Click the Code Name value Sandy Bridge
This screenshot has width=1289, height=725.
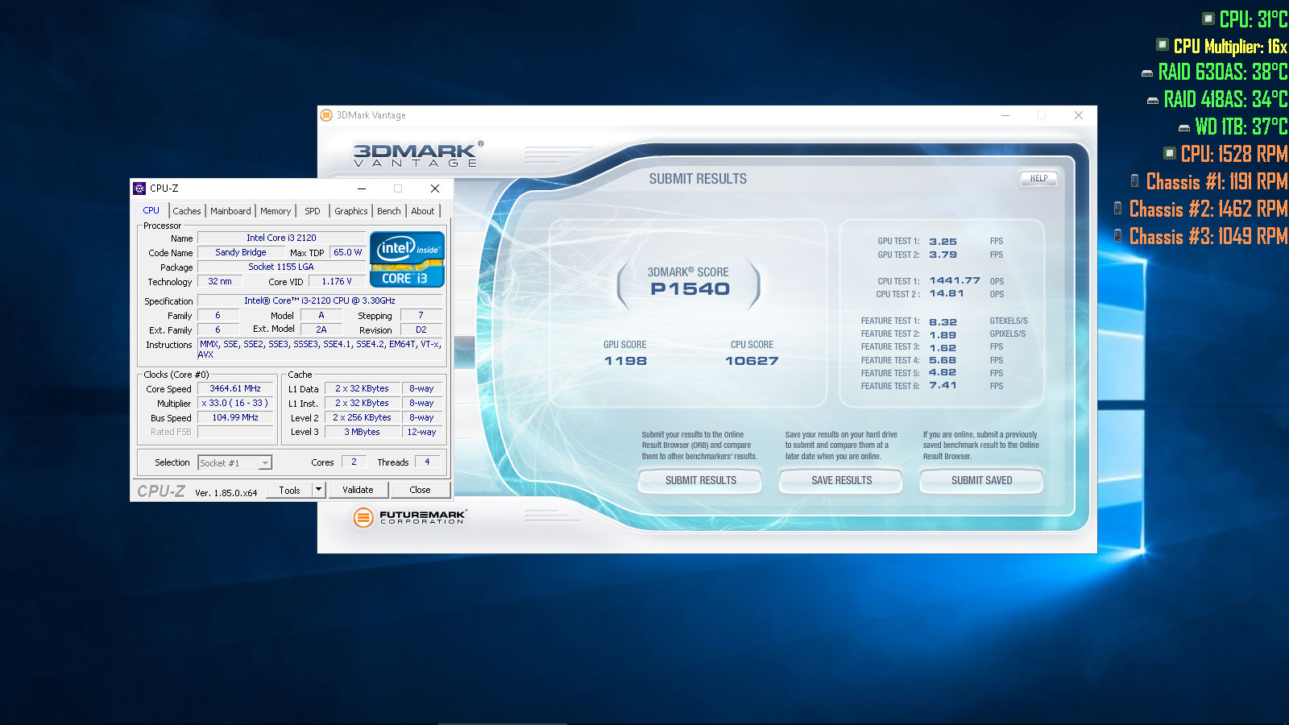(240, 253)
